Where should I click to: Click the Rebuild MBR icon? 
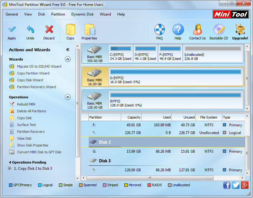click(12, 104)
